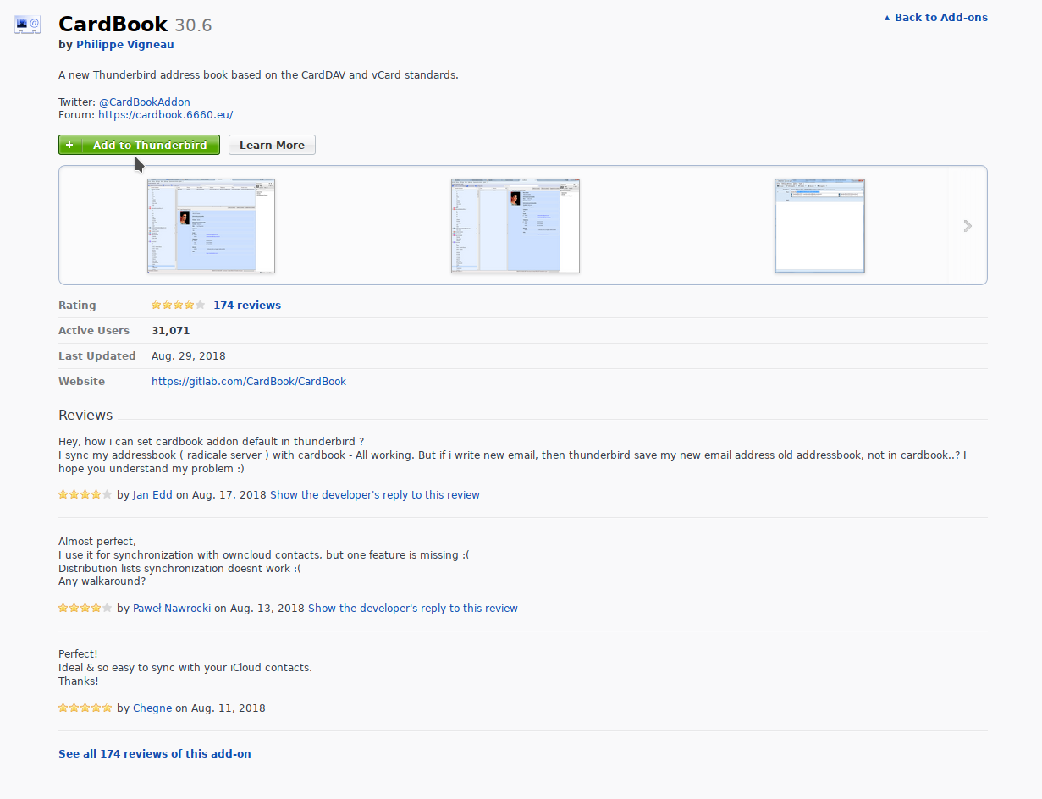Open the second screenshot thumbnail
The width and height of the screenshot is (1042, 799).
[515, 225]
